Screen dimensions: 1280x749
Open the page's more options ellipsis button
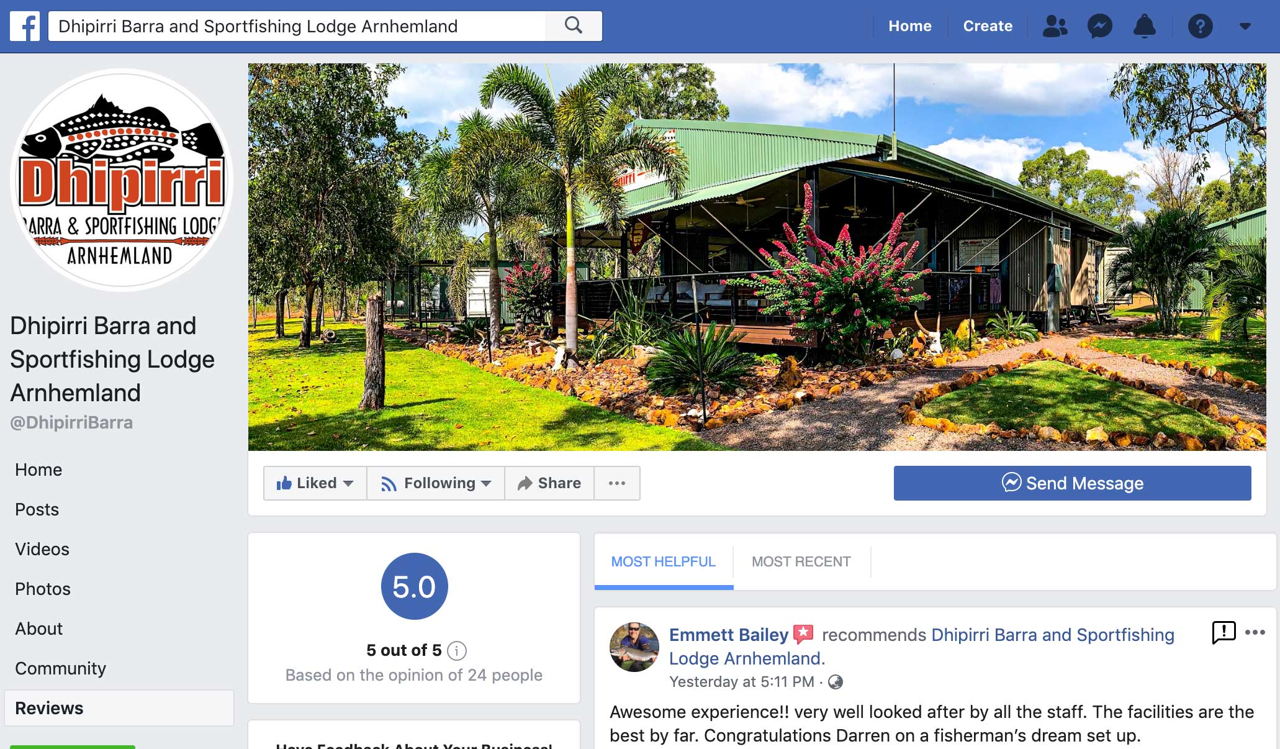tap(616, 483)
